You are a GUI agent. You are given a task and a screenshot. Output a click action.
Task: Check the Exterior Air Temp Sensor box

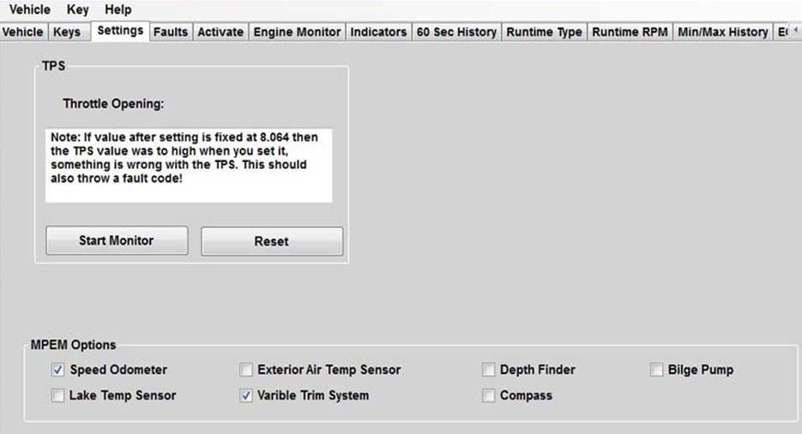coord(246,370)
